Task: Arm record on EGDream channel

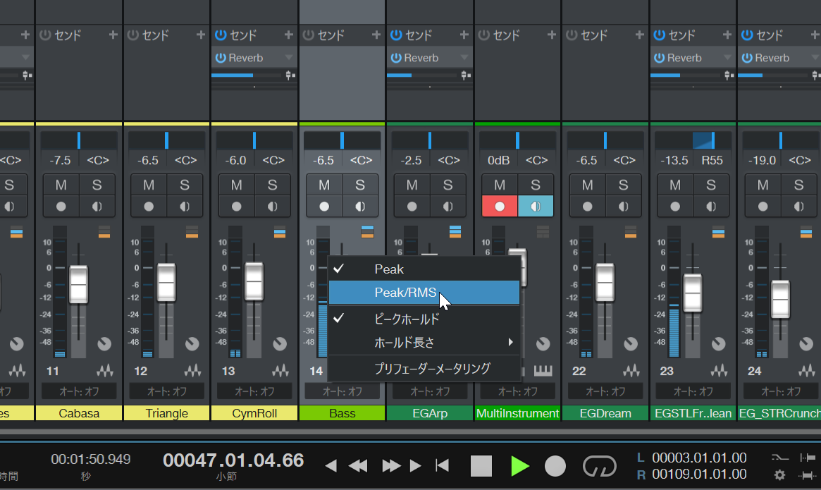Action: tap(588, 207)
